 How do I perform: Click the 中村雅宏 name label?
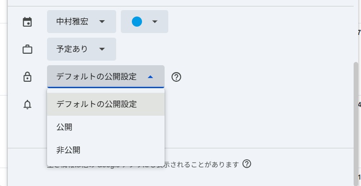pyautogui.click(x=72, y=22)
